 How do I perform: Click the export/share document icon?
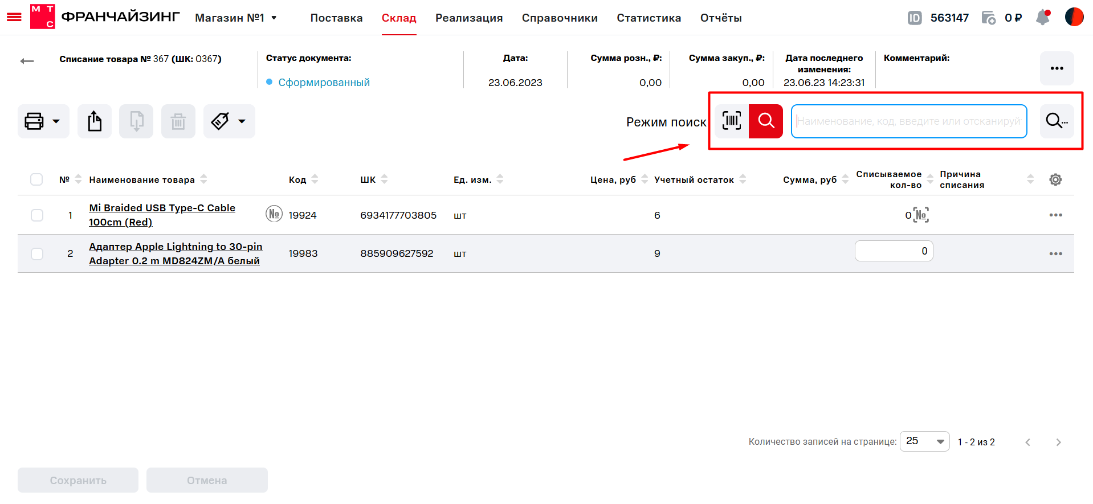(x=95, y=121)
